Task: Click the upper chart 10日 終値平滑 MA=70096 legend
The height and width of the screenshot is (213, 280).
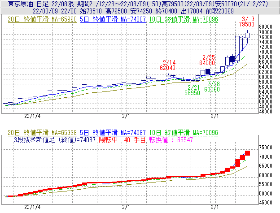Action: [184, 19]
